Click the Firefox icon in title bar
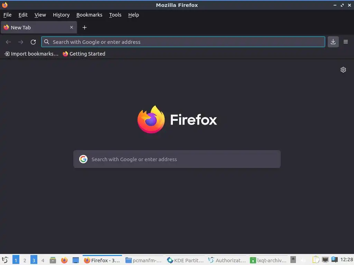Viewport: 354px width, 265px height. 5,5
